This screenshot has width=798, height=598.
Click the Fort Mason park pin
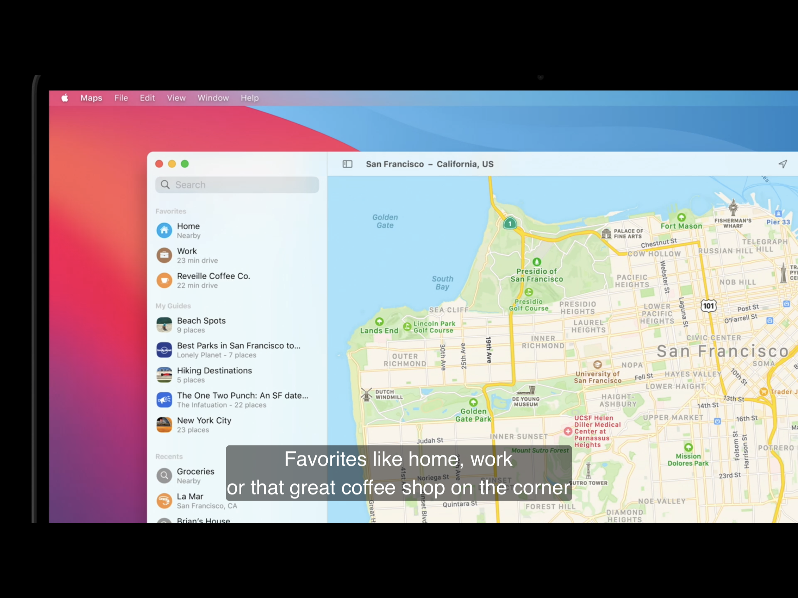[681, 217]
